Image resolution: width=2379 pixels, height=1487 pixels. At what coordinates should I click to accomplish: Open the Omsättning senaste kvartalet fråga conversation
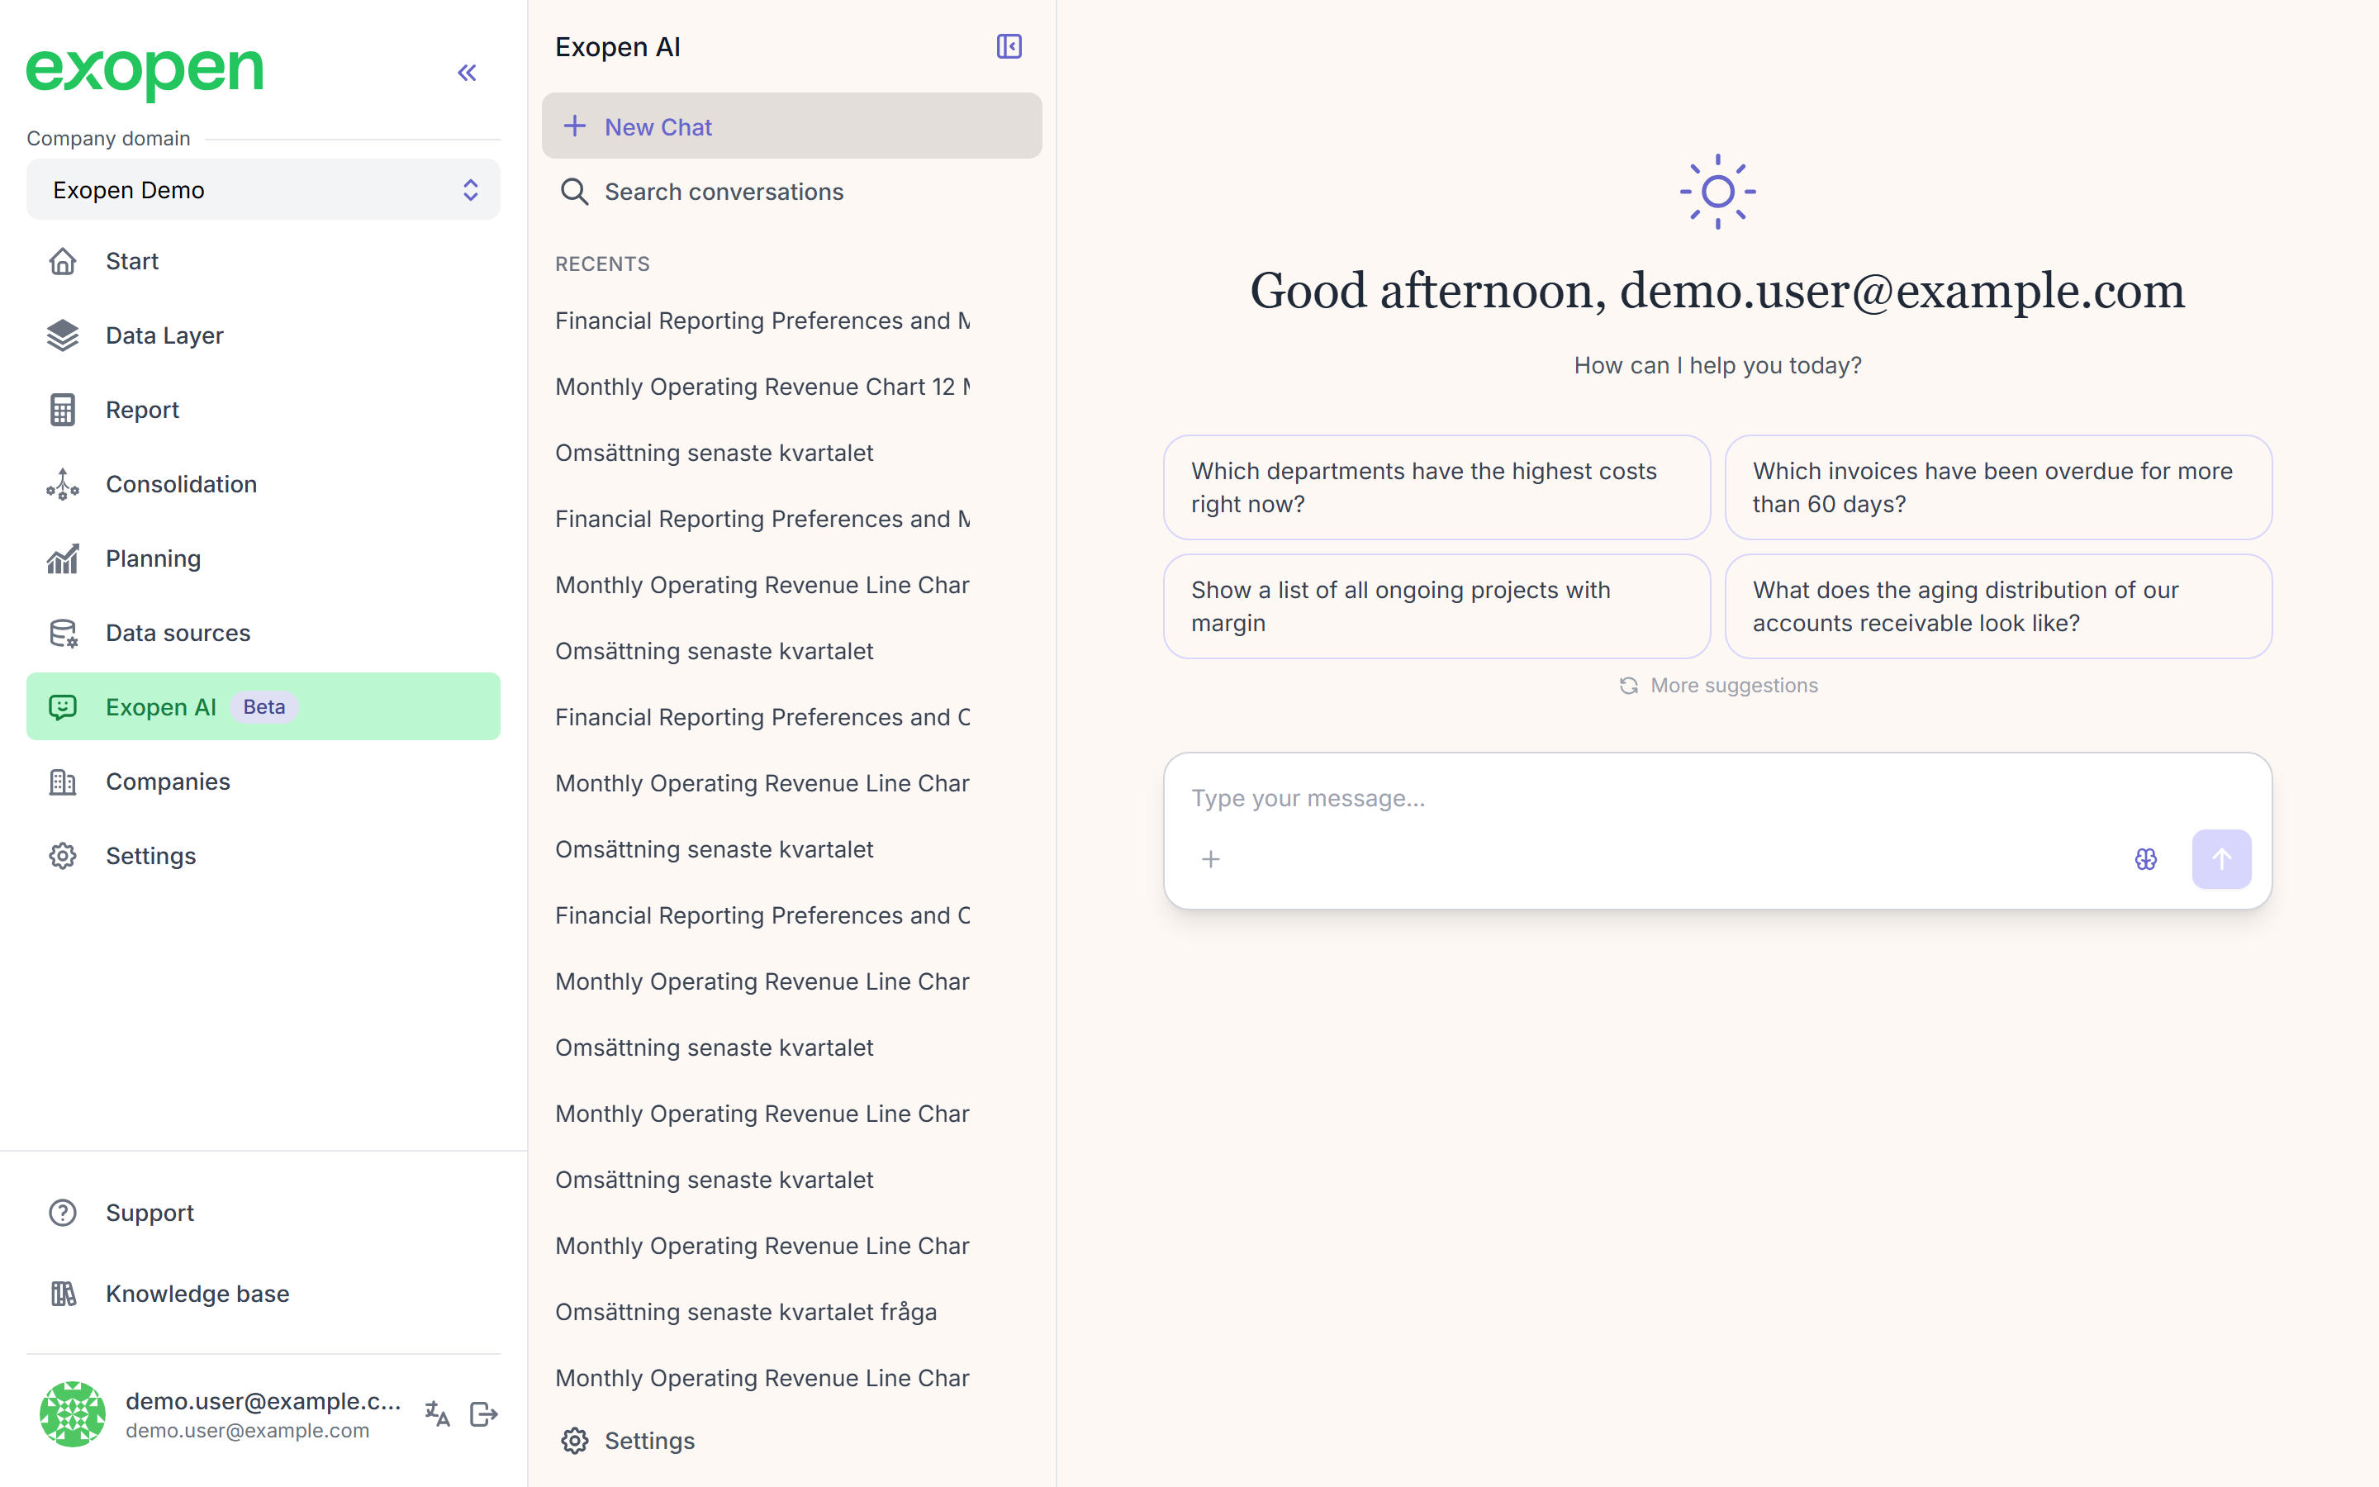coord(746,1312)
